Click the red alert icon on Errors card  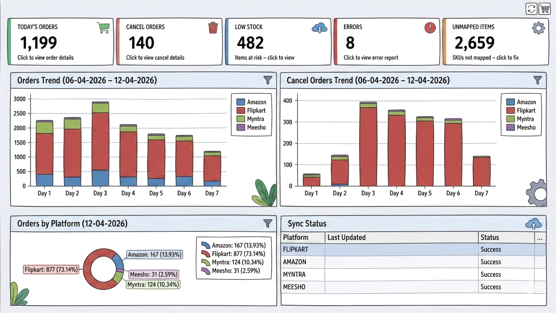tap(430, 28)
